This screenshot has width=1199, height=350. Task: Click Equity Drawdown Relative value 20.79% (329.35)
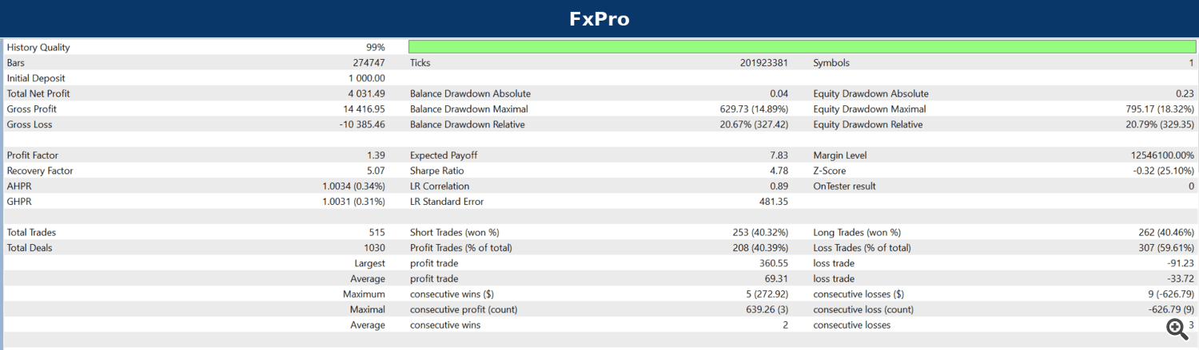tap(1160, 124)
